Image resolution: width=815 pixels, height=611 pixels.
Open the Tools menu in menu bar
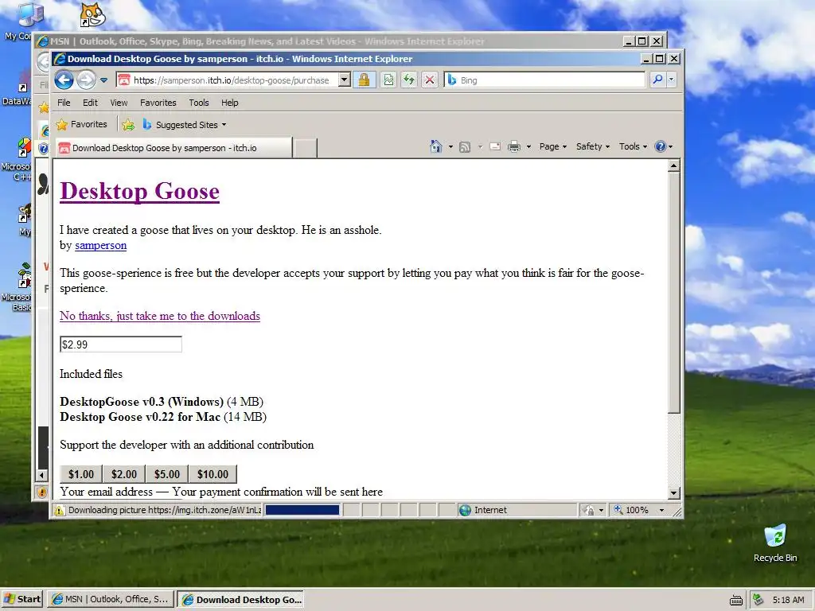198,103
